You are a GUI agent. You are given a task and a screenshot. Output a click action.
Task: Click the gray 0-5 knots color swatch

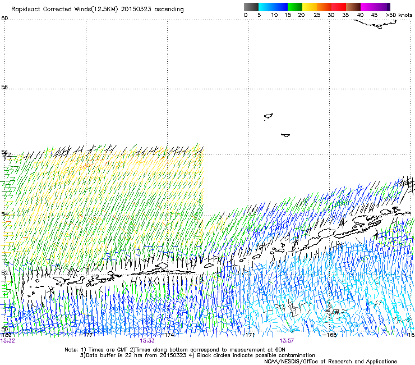251,7
